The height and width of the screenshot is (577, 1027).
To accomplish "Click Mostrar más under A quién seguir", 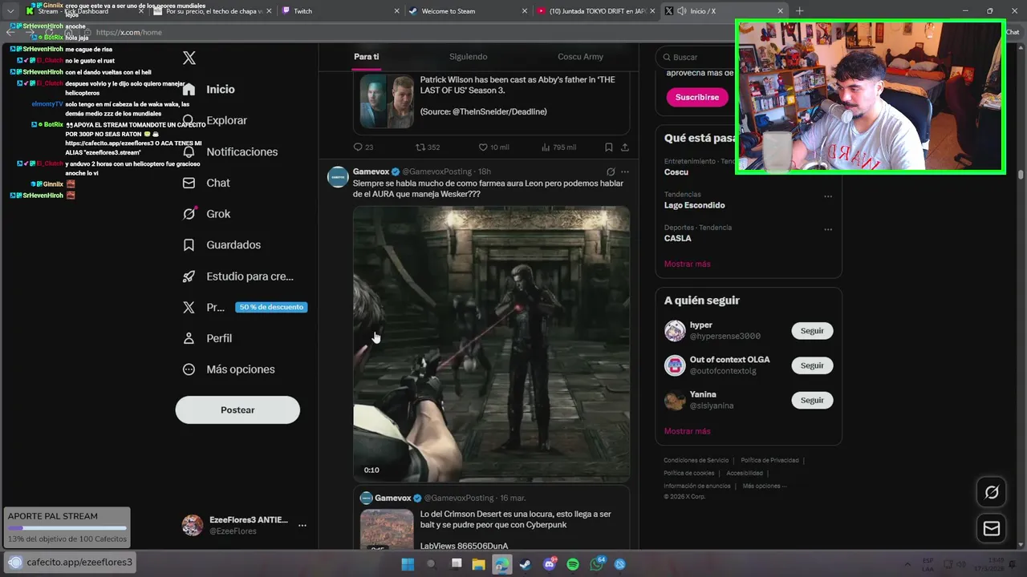I will pyautogui.click(x=688, y=431).
